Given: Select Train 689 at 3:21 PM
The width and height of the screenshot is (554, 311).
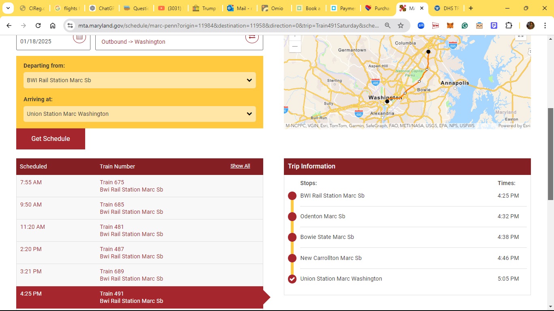Looking at the screenshot, I should [140, 275].
